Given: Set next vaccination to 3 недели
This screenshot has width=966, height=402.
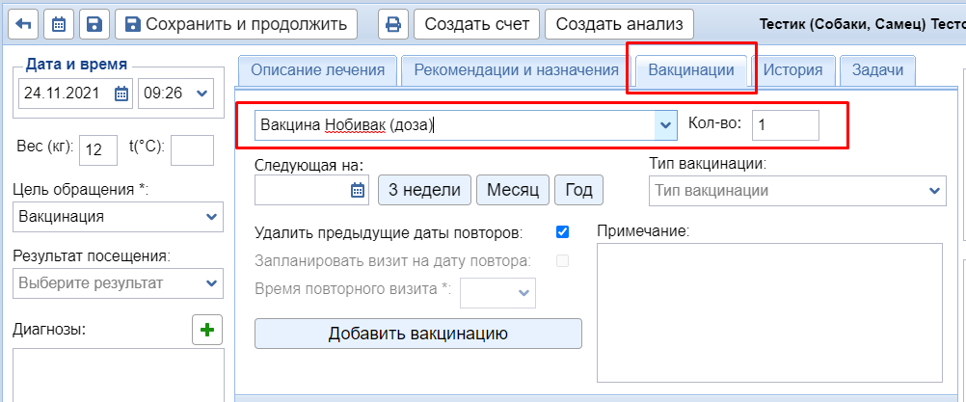Looking at the screenshot, I should point(424,190).
